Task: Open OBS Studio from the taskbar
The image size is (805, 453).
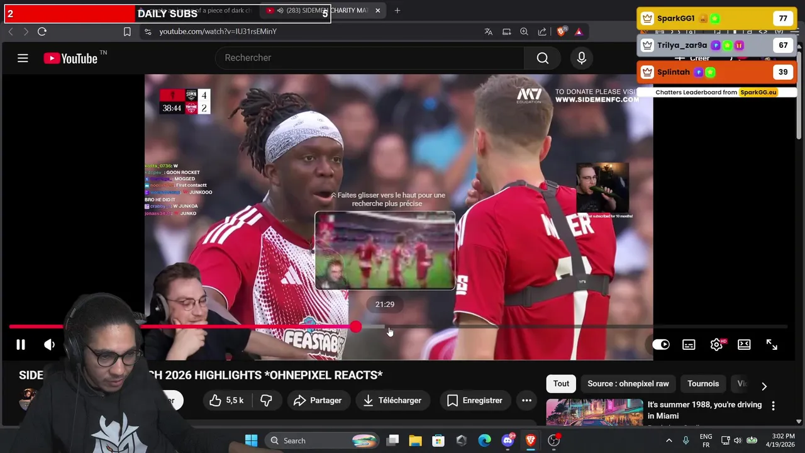Action: click(553, 440)
